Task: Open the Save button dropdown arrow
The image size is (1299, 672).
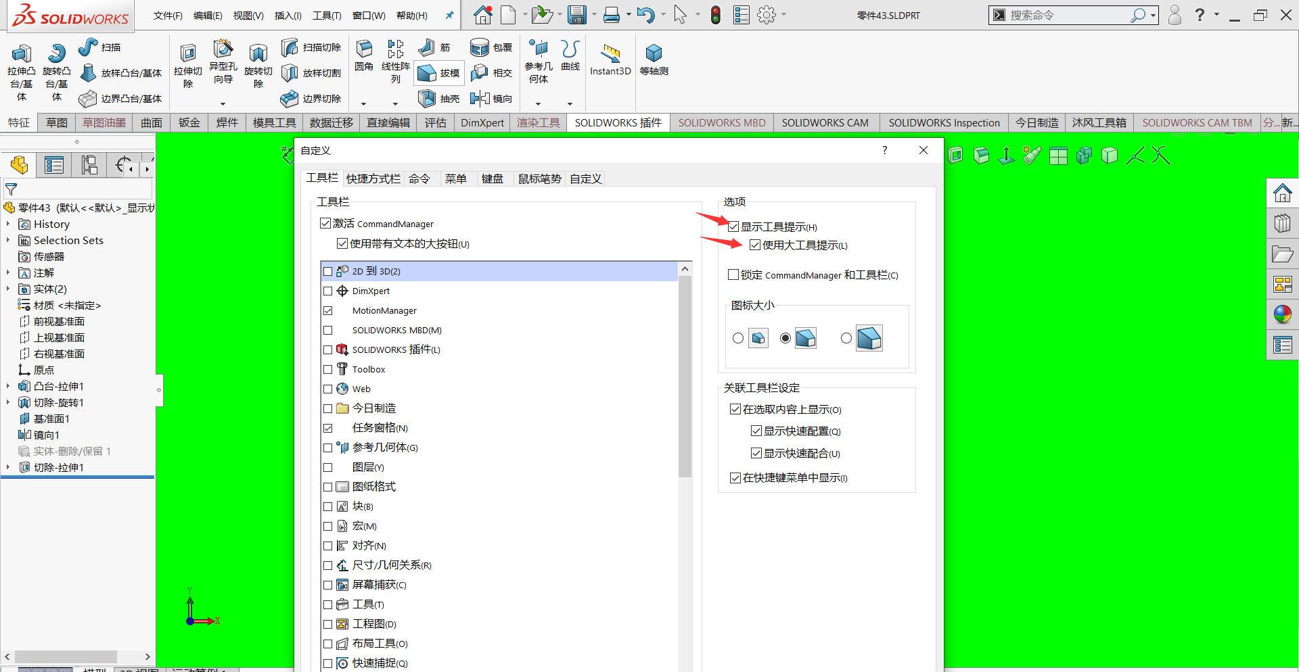Action: coord(594,15)
